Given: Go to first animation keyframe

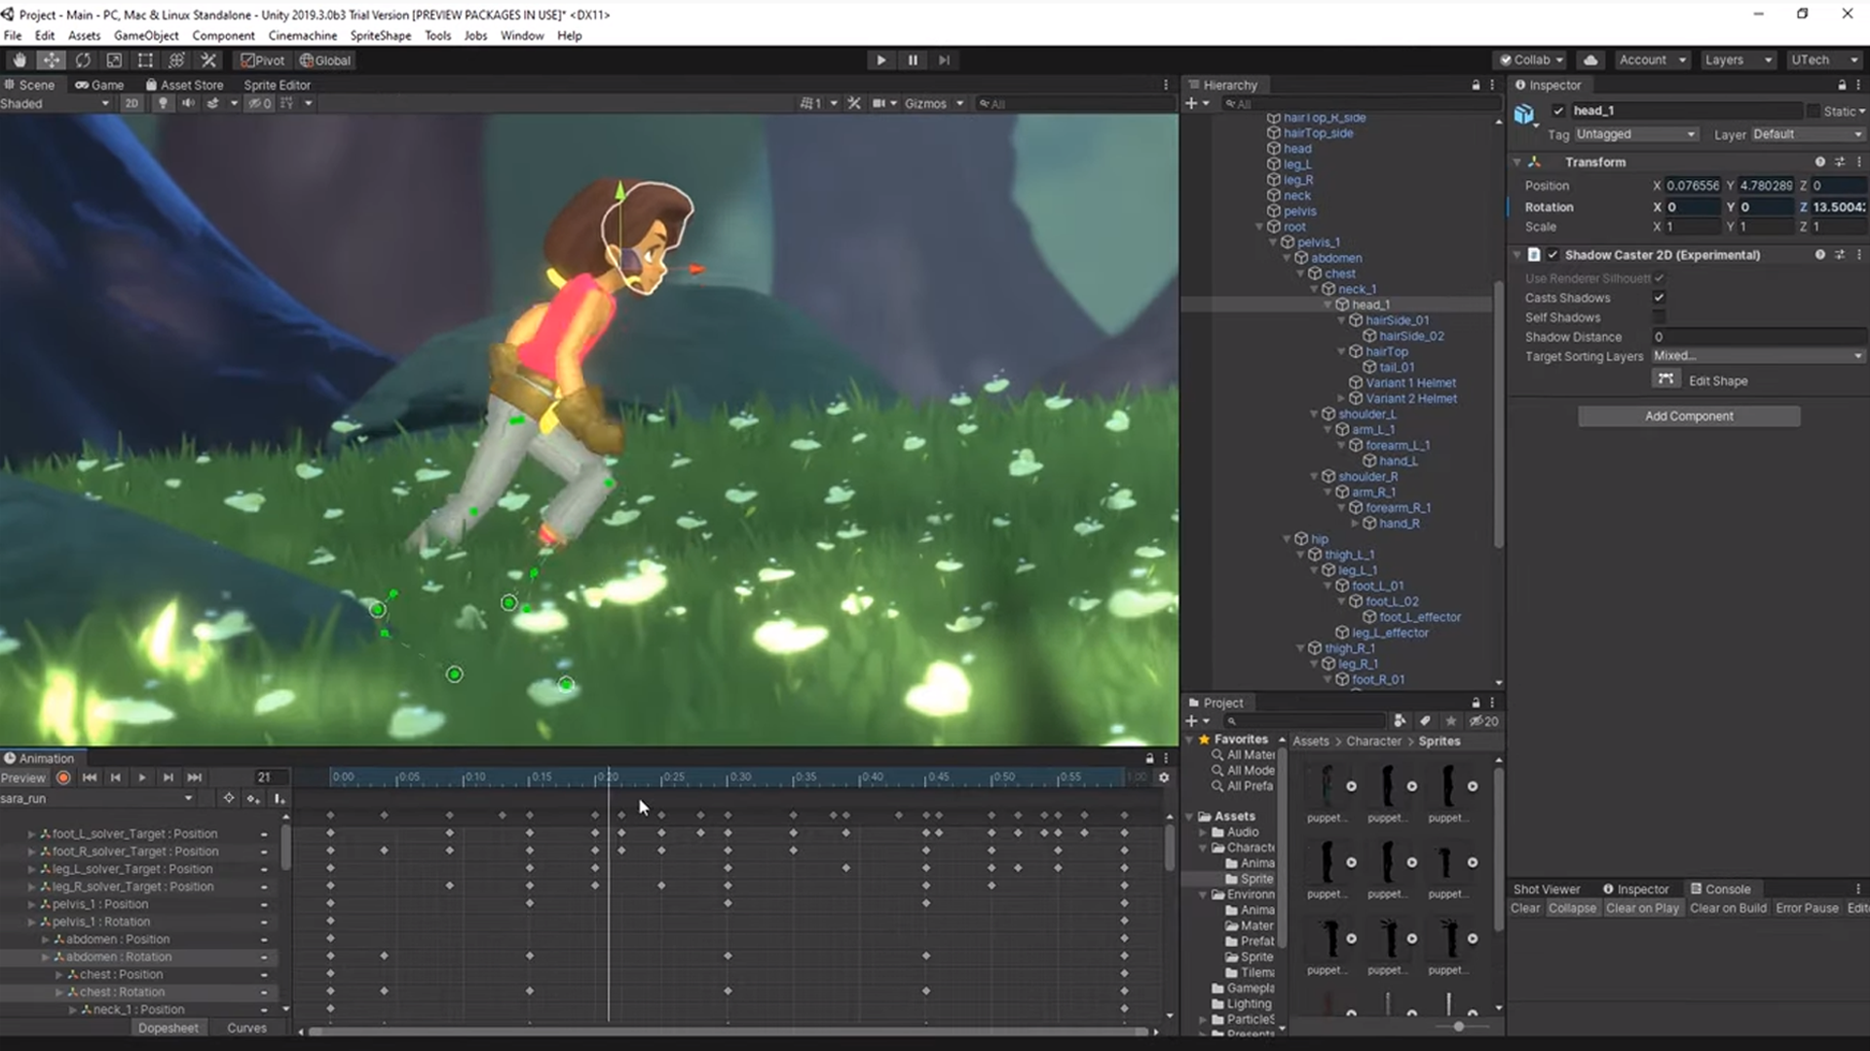Looking at the screenshot, I should 90,778.
